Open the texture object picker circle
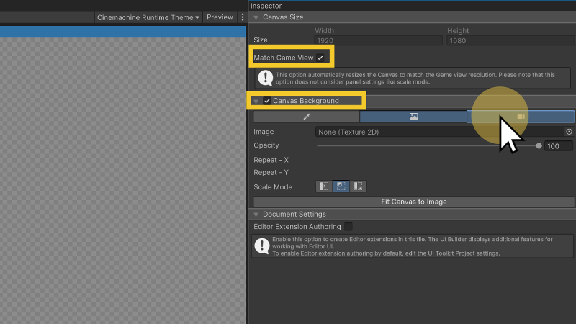This screenshot has width=576, height=324. (x=569, y=132)
